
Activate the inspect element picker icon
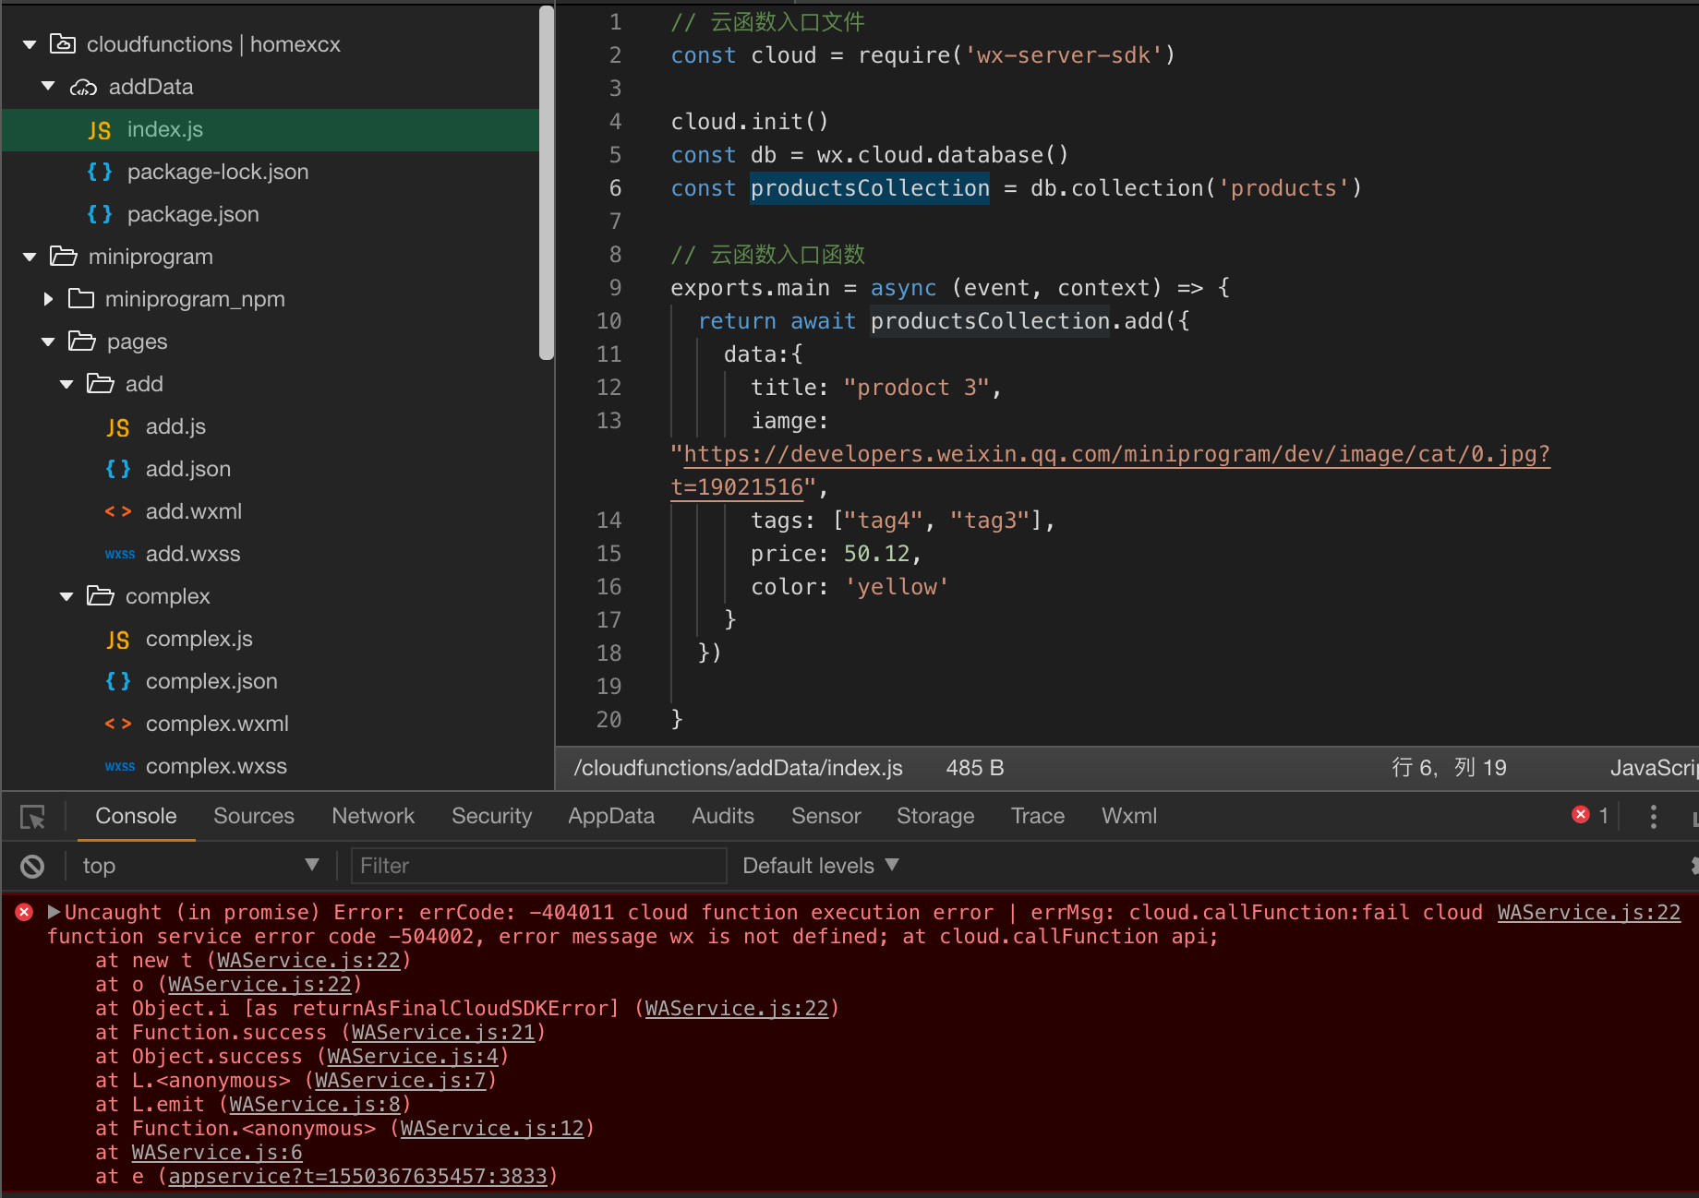(33, 817)
